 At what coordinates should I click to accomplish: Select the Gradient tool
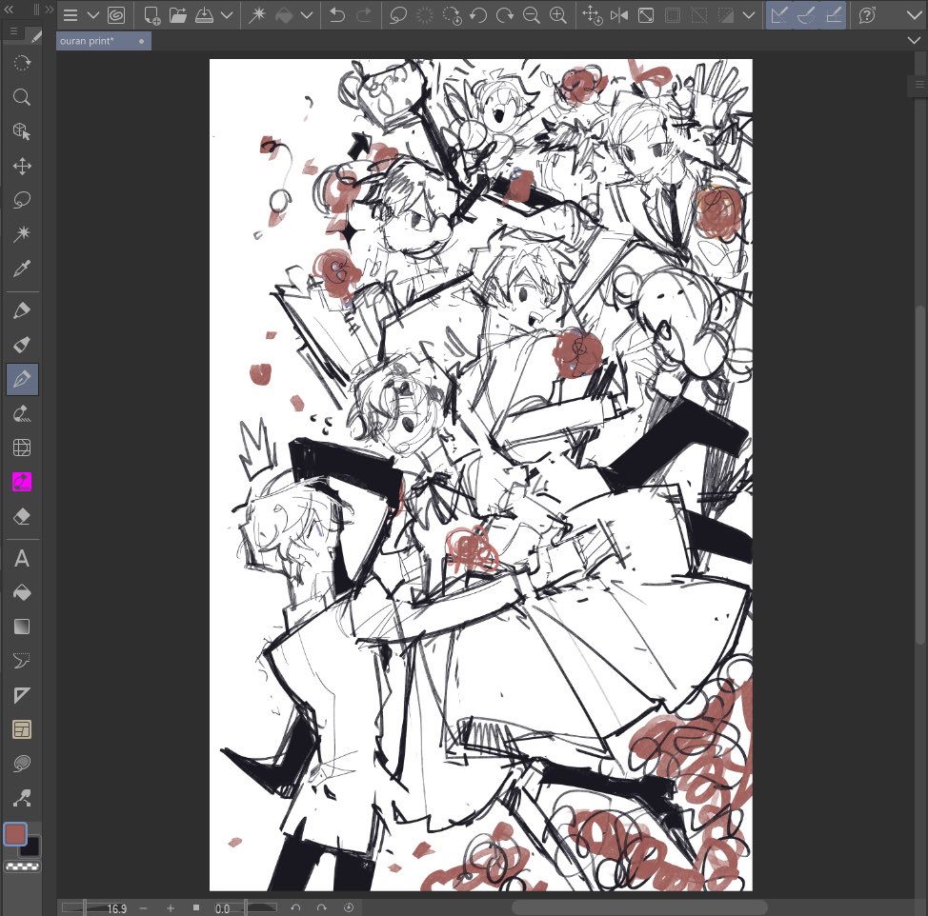point(22,627)
